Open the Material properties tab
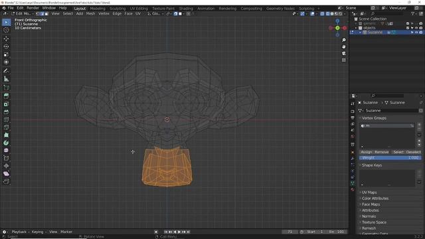The width and height of the screenshot is (425, 239). point(353,189)
